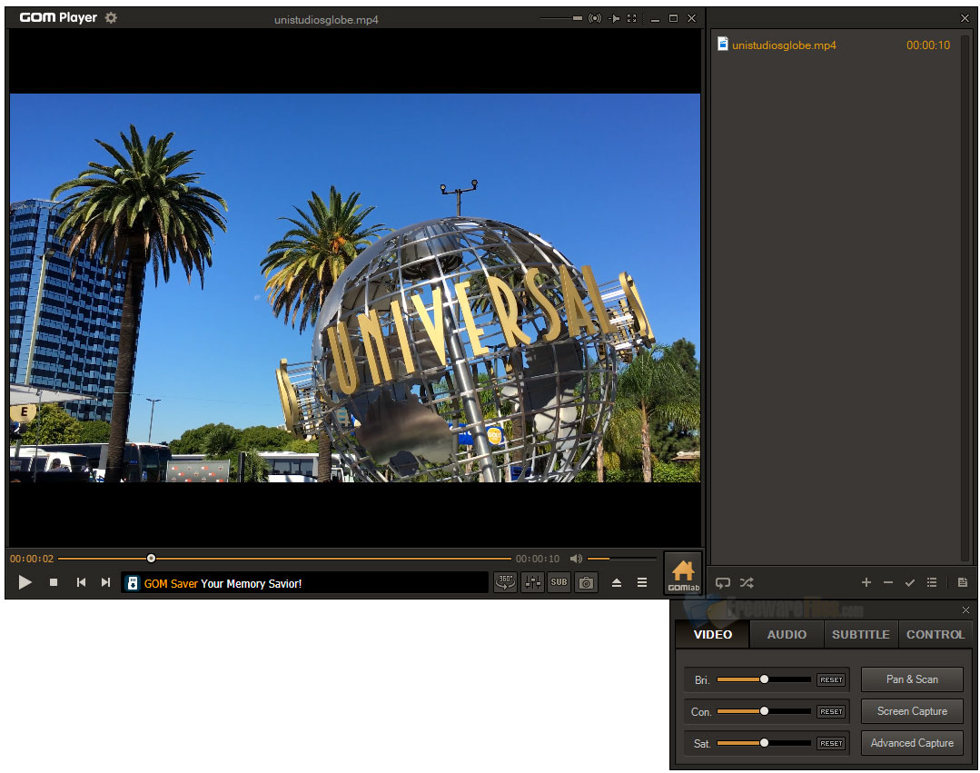Adjust the volume slider
This screenshot has width=980, height=773.
click(622, 559)
